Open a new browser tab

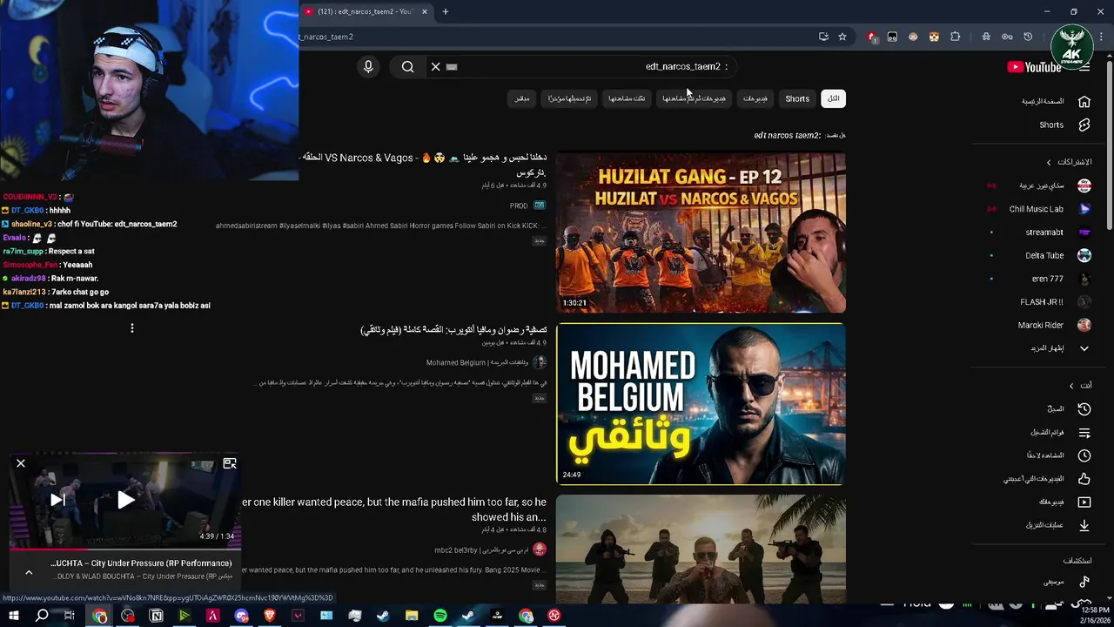pyautogui.click(x=446, y=11)
